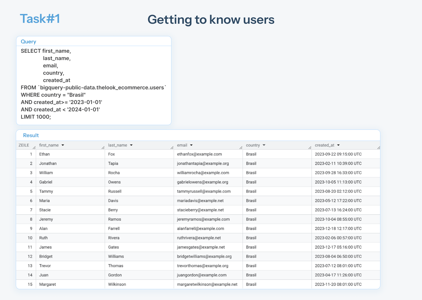Click the first name cell 'Jonathan'
This screenshot has height=300, width=422.
[48, 163]
